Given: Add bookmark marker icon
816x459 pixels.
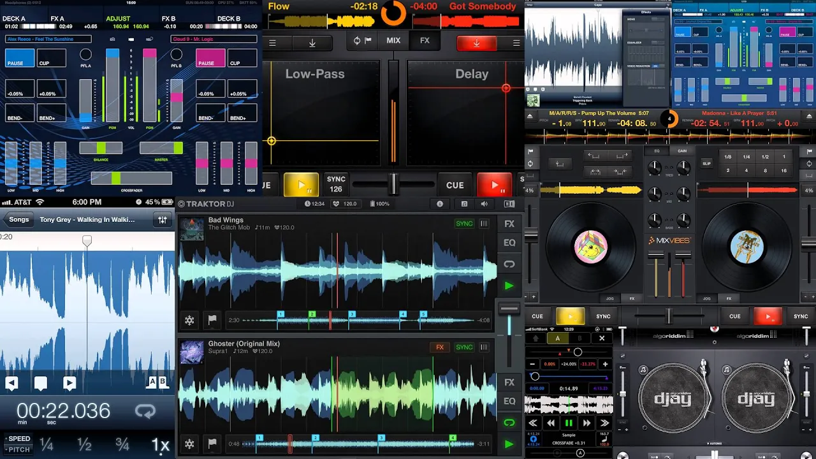Looking at the screenshot, I should (x=41, y=383).
